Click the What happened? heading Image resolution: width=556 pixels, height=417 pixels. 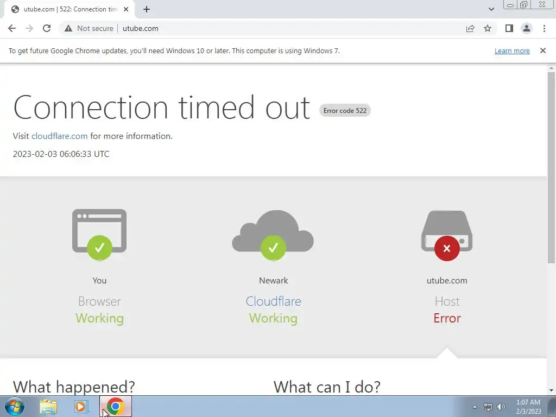click(74, 387)
